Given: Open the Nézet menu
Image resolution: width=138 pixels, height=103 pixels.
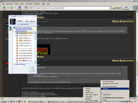Looking at the screenshot, I should (x=17, y=4).
